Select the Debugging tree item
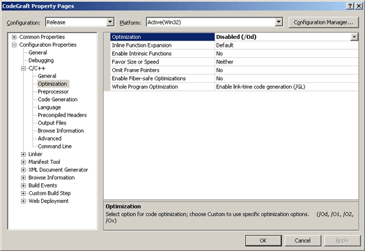 [41, 61]
